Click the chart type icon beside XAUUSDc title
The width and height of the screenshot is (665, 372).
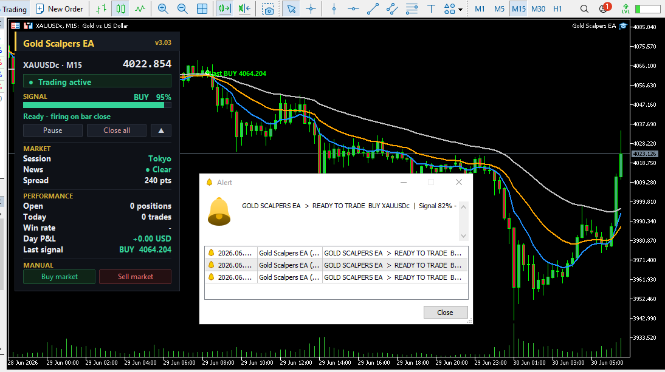[29, 26]
